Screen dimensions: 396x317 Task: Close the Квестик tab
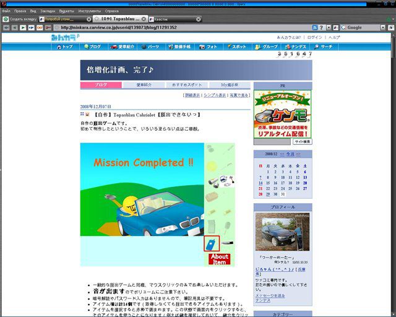[x=199, y=19]
